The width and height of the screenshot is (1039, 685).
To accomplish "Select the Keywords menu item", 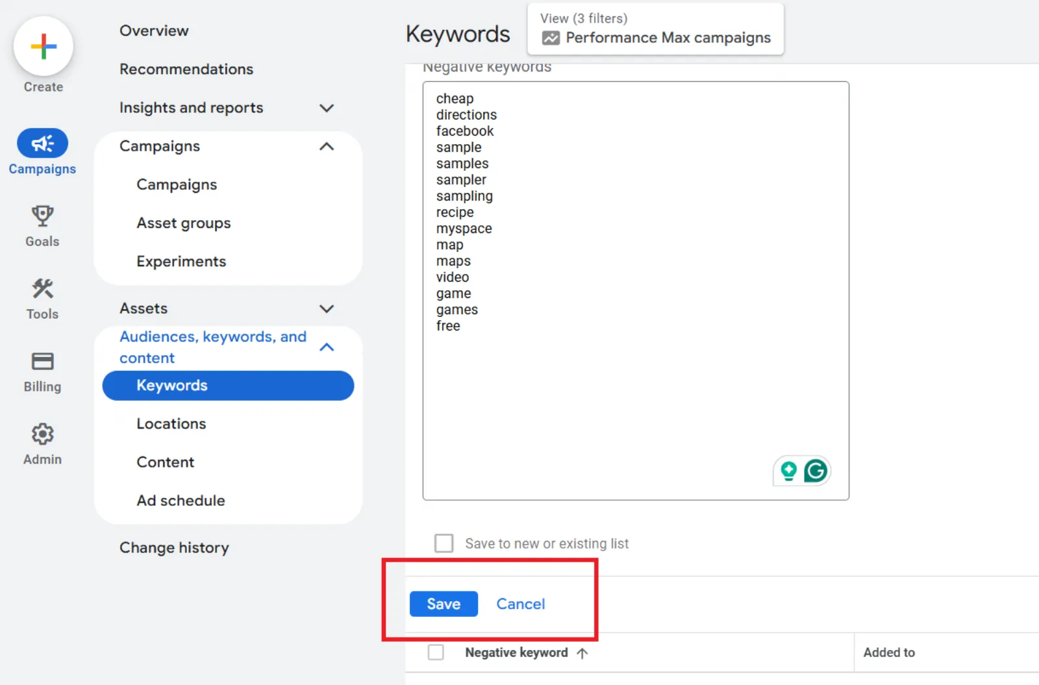I will point(228,386).
